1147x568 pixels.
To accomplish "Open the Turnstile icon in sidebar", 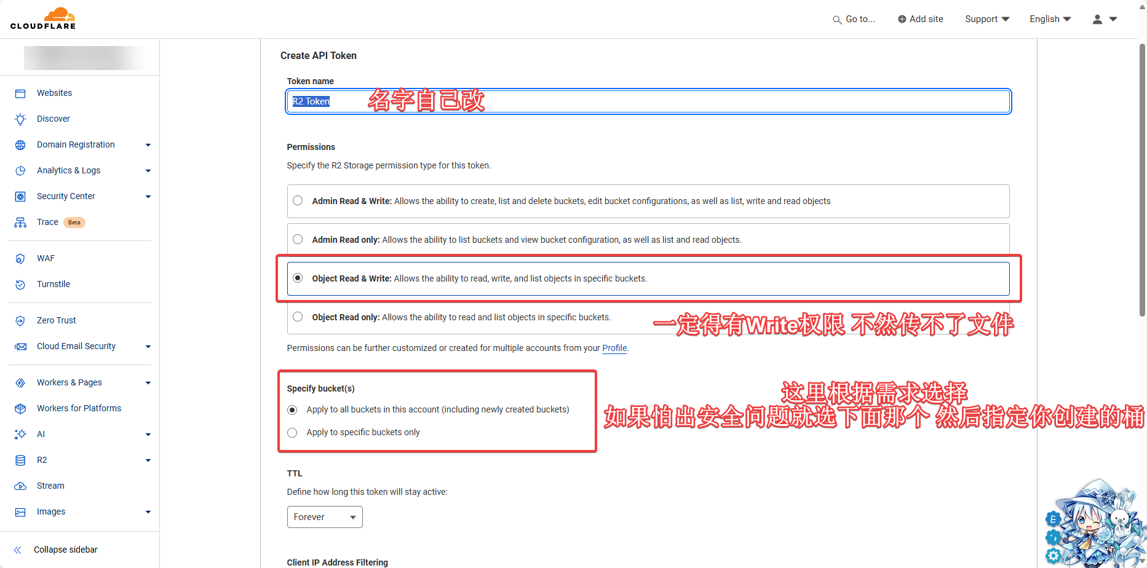I will coord(20,285).
